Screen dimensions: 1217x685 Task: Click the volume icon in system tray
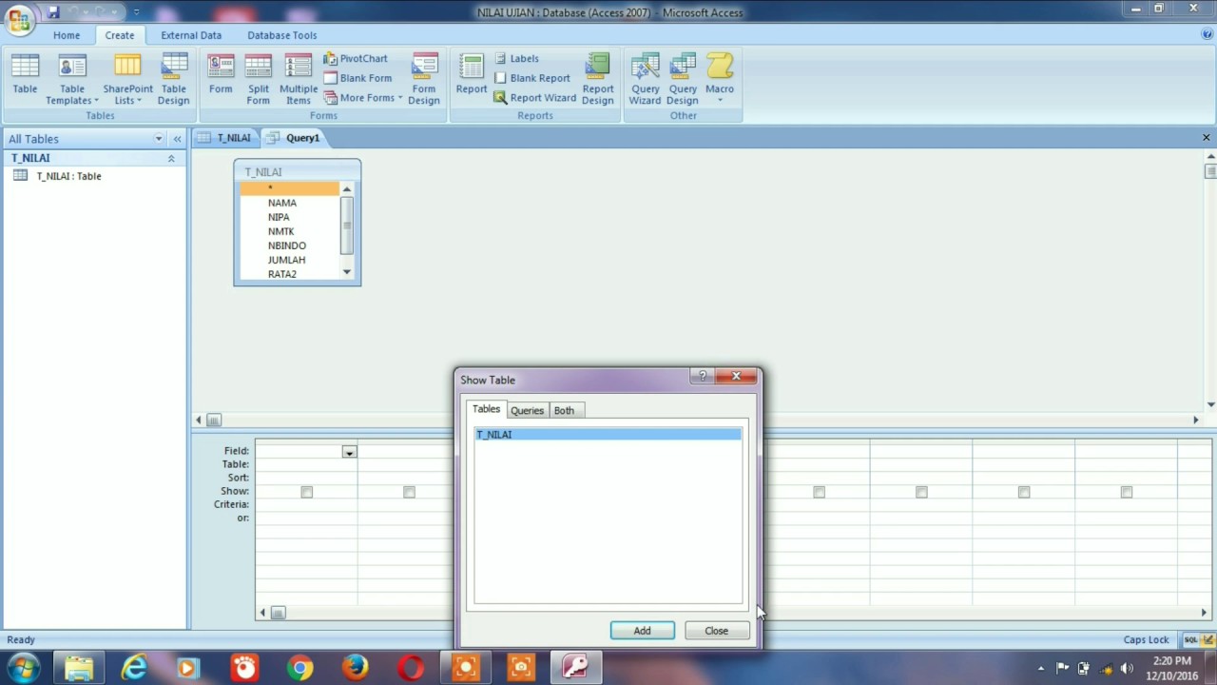1127,669
